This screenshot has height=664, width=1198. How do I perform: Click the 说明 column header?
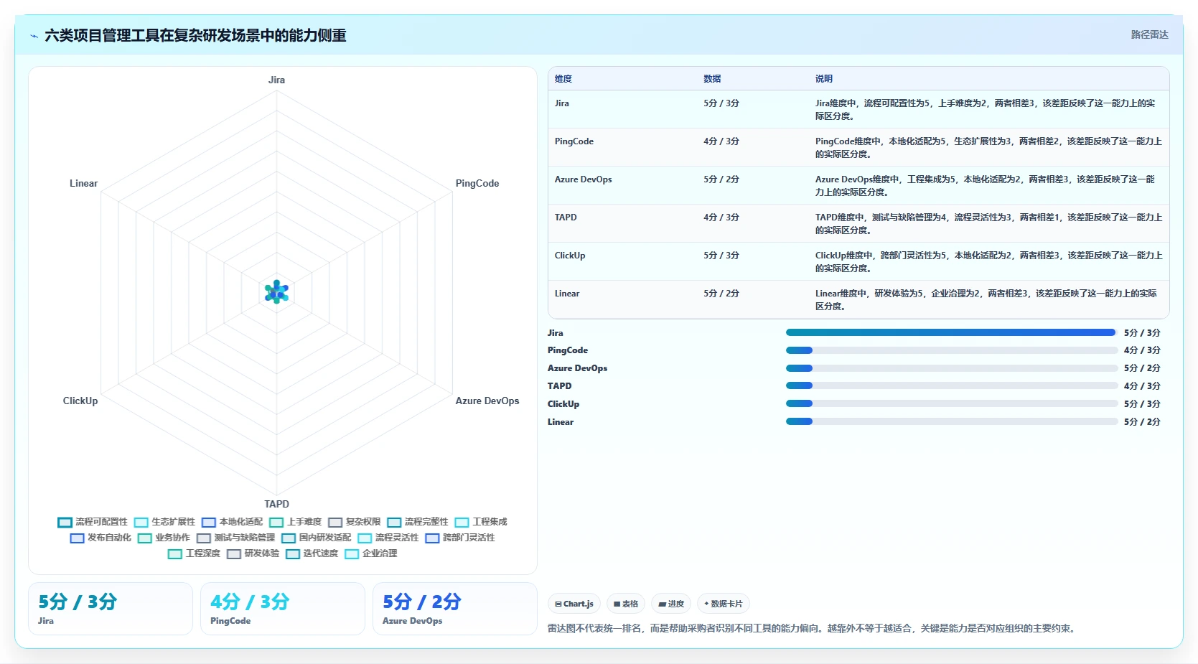(x=824, y=79)
